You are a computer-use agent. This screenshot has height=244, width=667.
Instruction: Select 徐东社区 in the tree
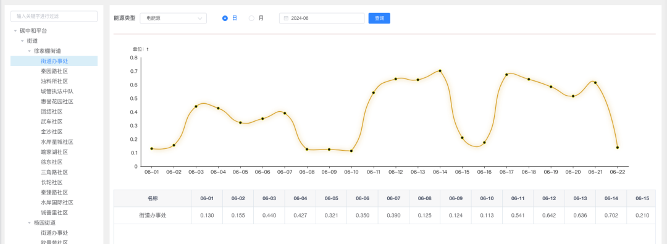coord(51,162)
